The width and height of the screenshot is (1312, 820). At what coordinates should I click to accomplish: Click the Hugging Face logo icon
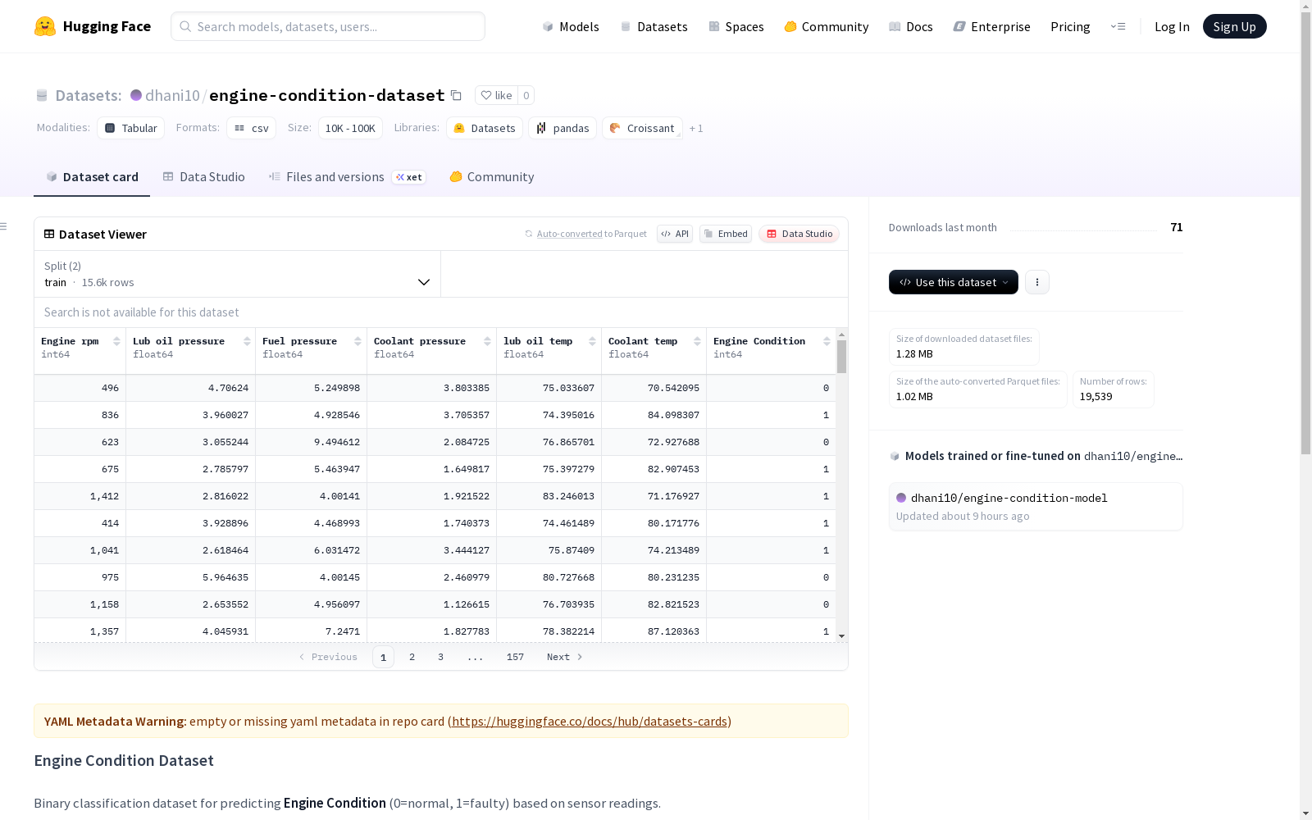click(x=45, y=26)
